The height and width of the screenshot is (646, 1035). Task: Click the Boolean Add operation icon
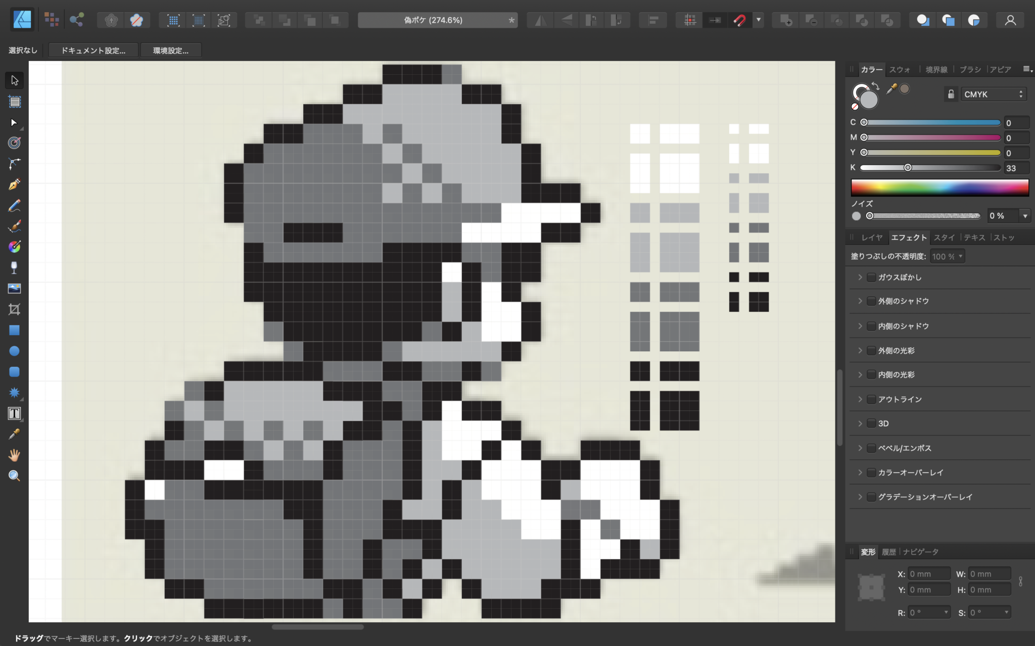tap(785, 20)
